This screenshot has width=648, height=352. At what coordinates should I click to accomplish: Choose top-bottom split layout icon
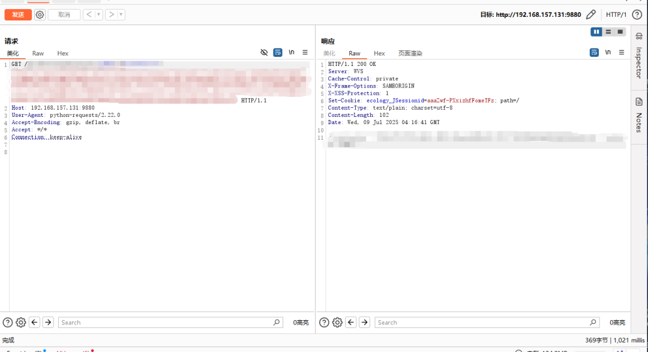pyautogui.click(x=608, y=32)
